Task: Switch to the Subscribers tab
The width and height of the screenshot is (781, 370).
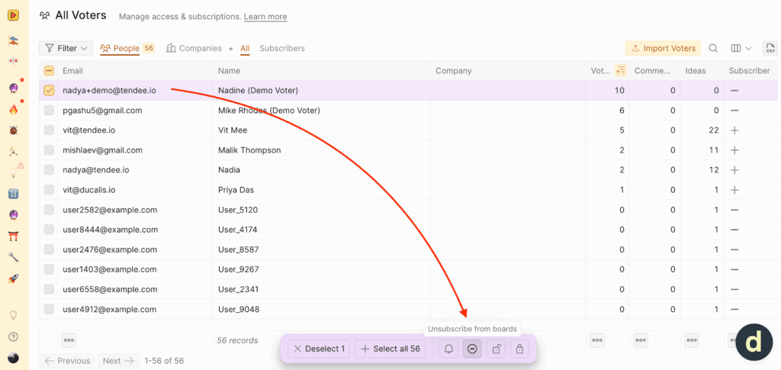Action: pos(281,48)
